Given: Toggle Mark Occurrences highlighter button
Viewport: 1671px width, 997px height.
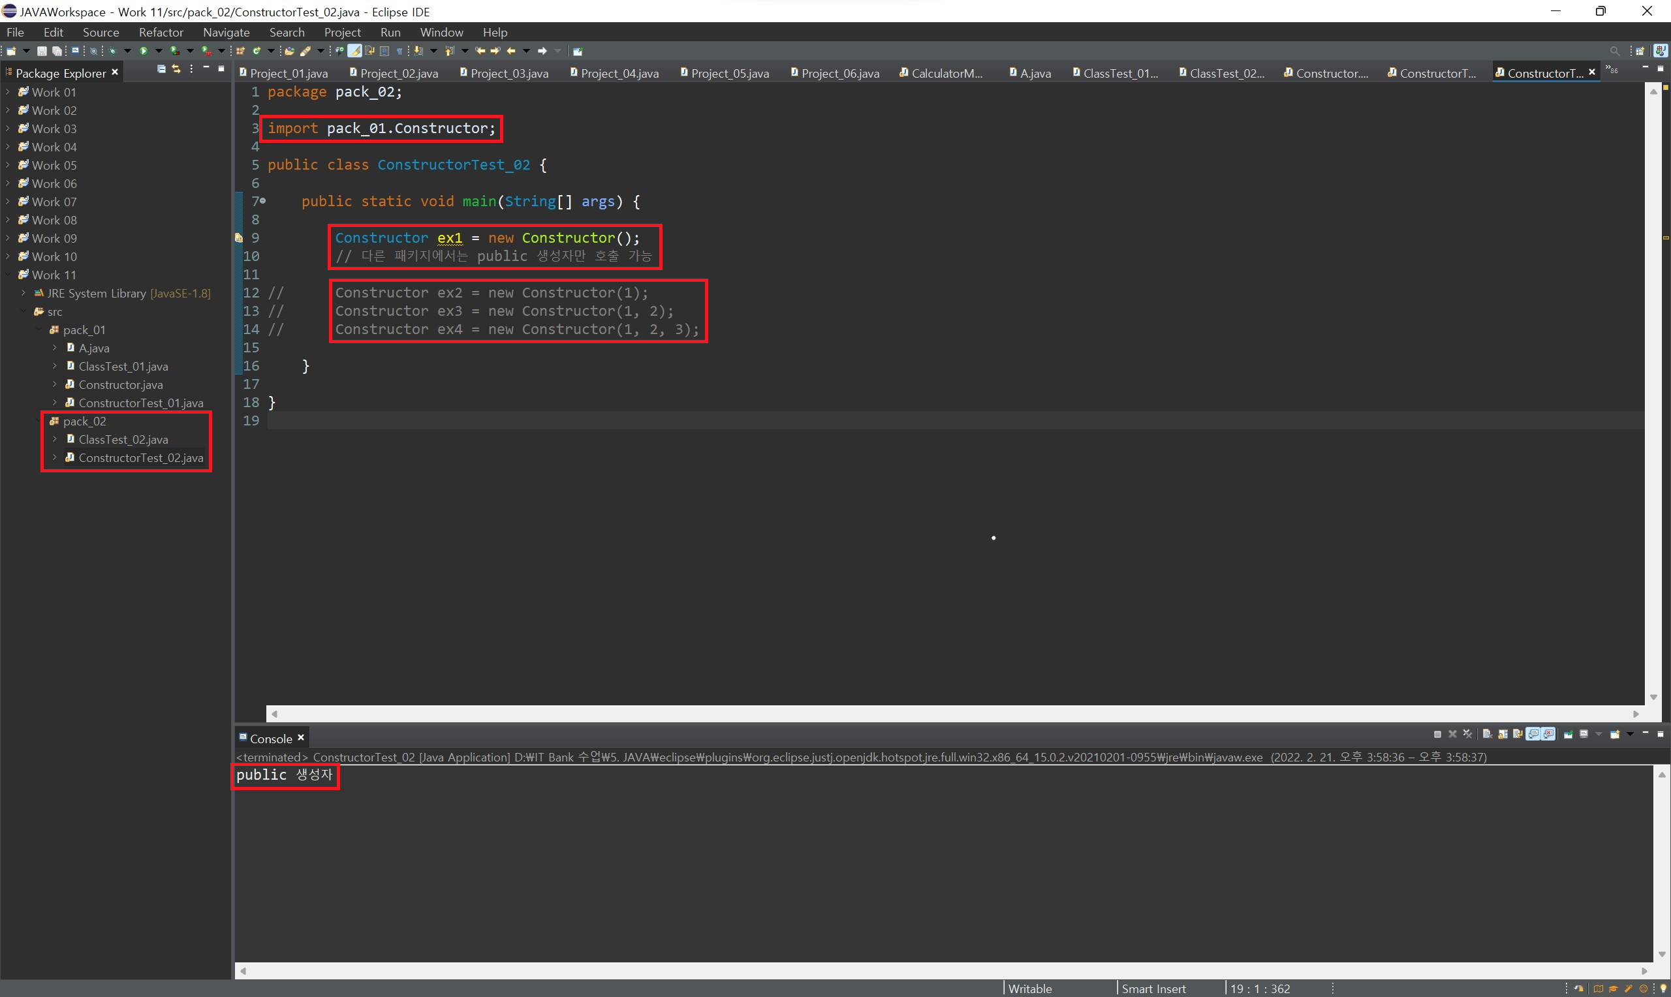Looking at the screenshot, I should coord(354,51).
